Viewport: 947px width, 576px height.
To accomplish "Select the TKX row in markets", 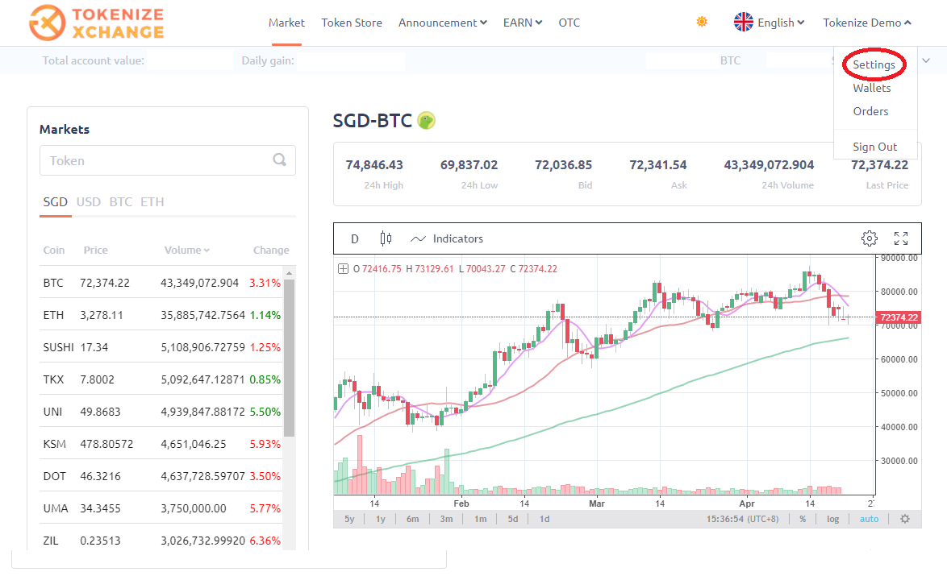I will coord(161,379).
